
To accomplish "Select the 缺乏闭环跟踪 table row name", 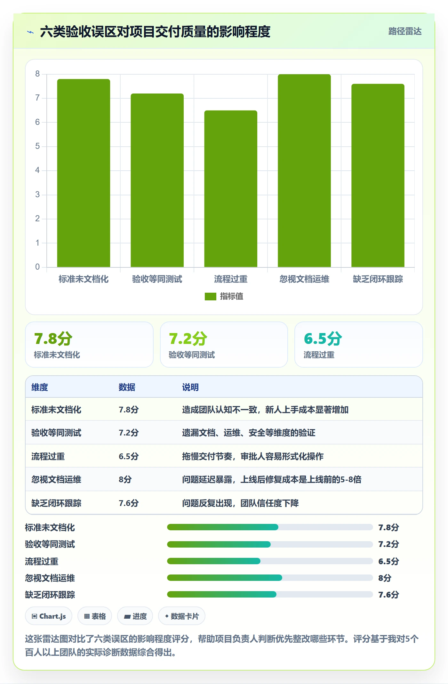I will (56, 503).
